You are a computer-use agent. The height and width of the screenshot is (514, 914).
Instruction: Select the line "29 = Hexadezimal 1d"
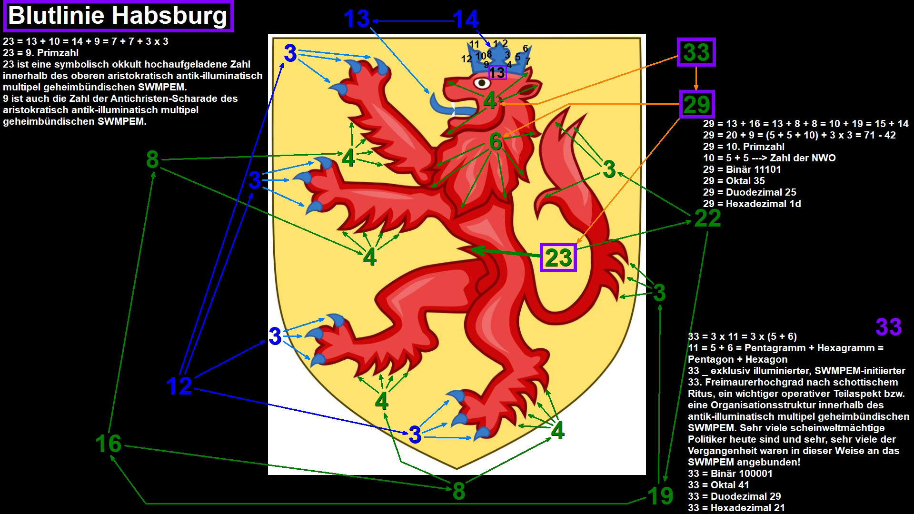tap(752, 204)
